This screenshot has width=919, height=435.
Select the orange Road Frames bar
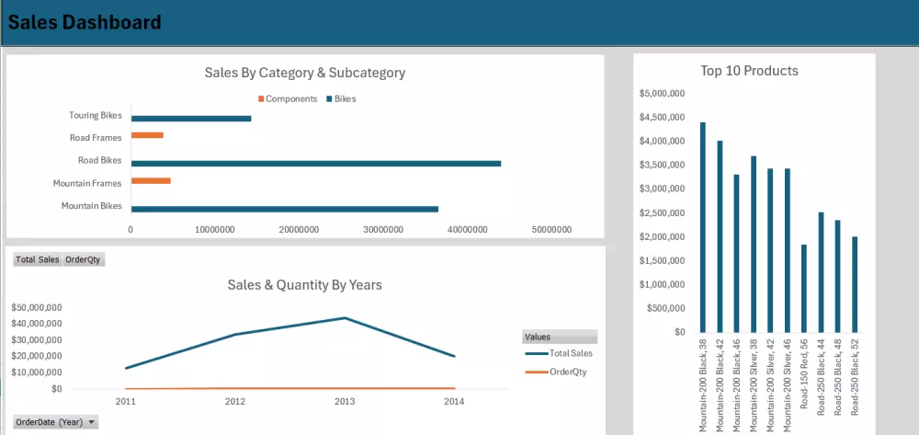(147, 135)
